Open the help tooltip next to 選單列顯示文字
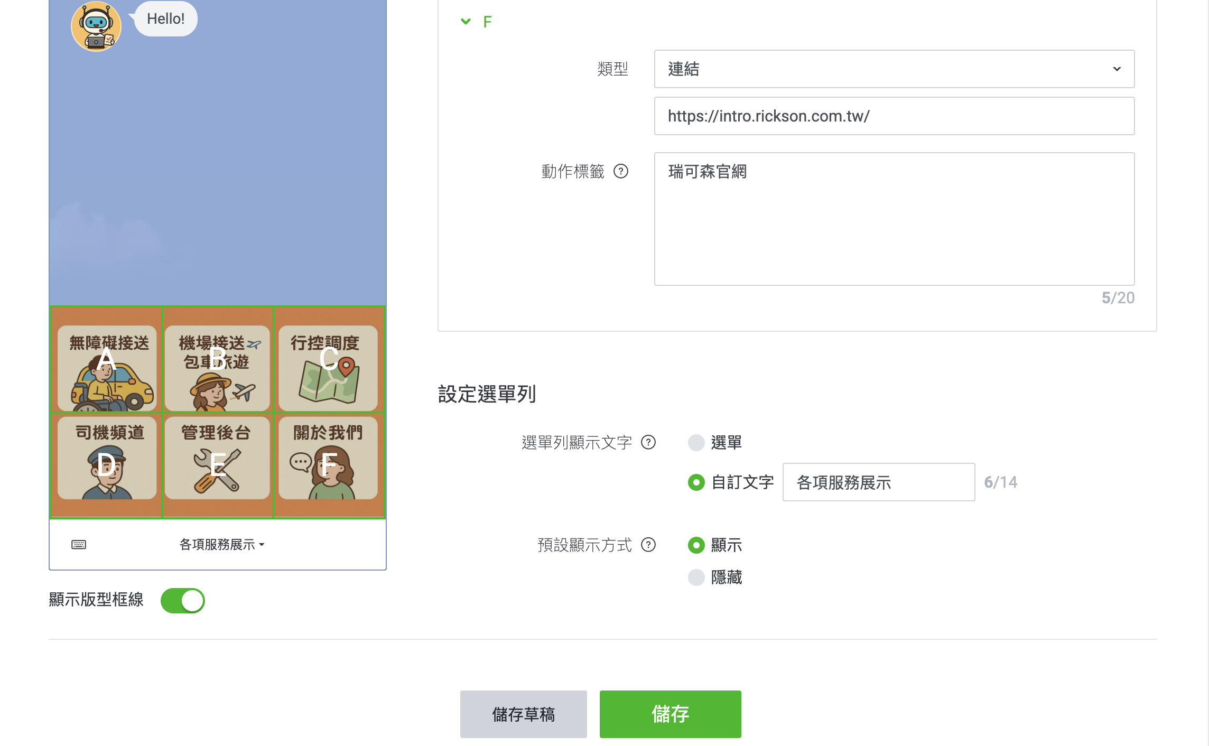Viewport: 1209px width, 746px height. tap(649, 443)
